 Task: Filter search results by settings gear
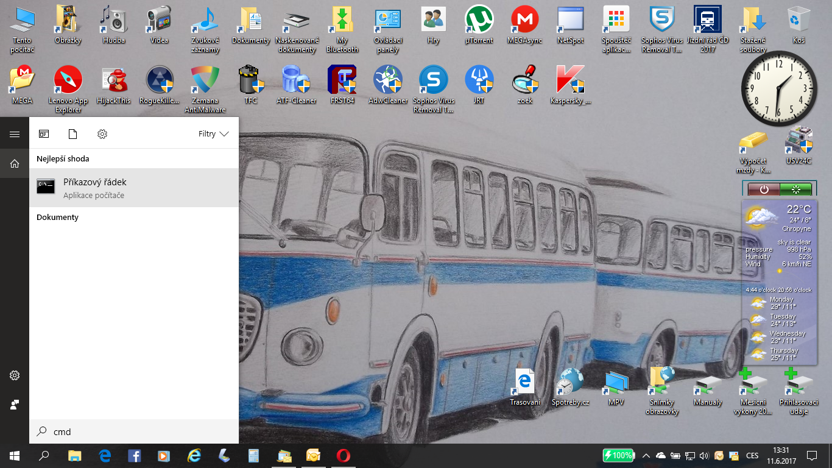(x=102, y=134)
